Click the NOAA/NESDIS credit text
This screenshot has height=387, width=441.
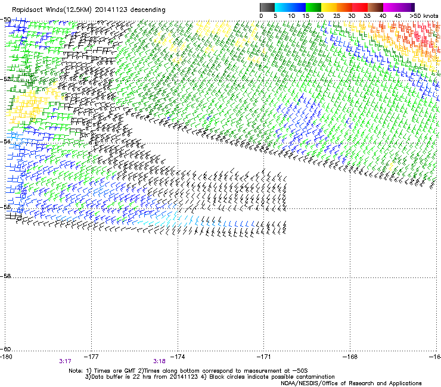[x=351, y=383]
